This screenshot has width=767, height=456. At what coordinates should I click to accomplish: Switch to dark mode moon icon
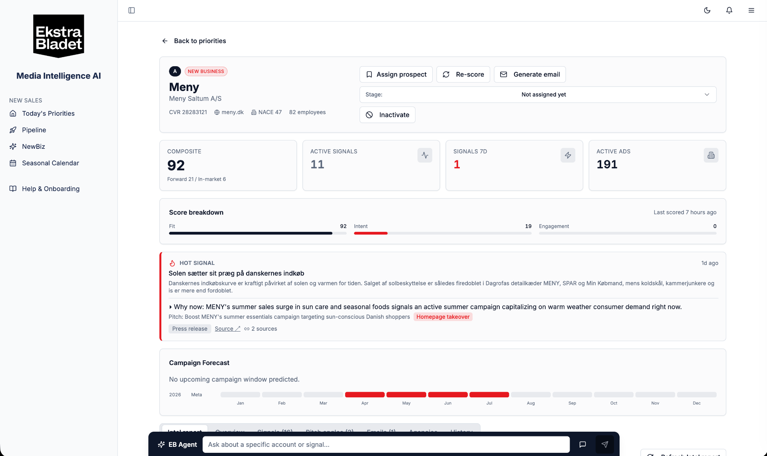(x=707, y=10)
